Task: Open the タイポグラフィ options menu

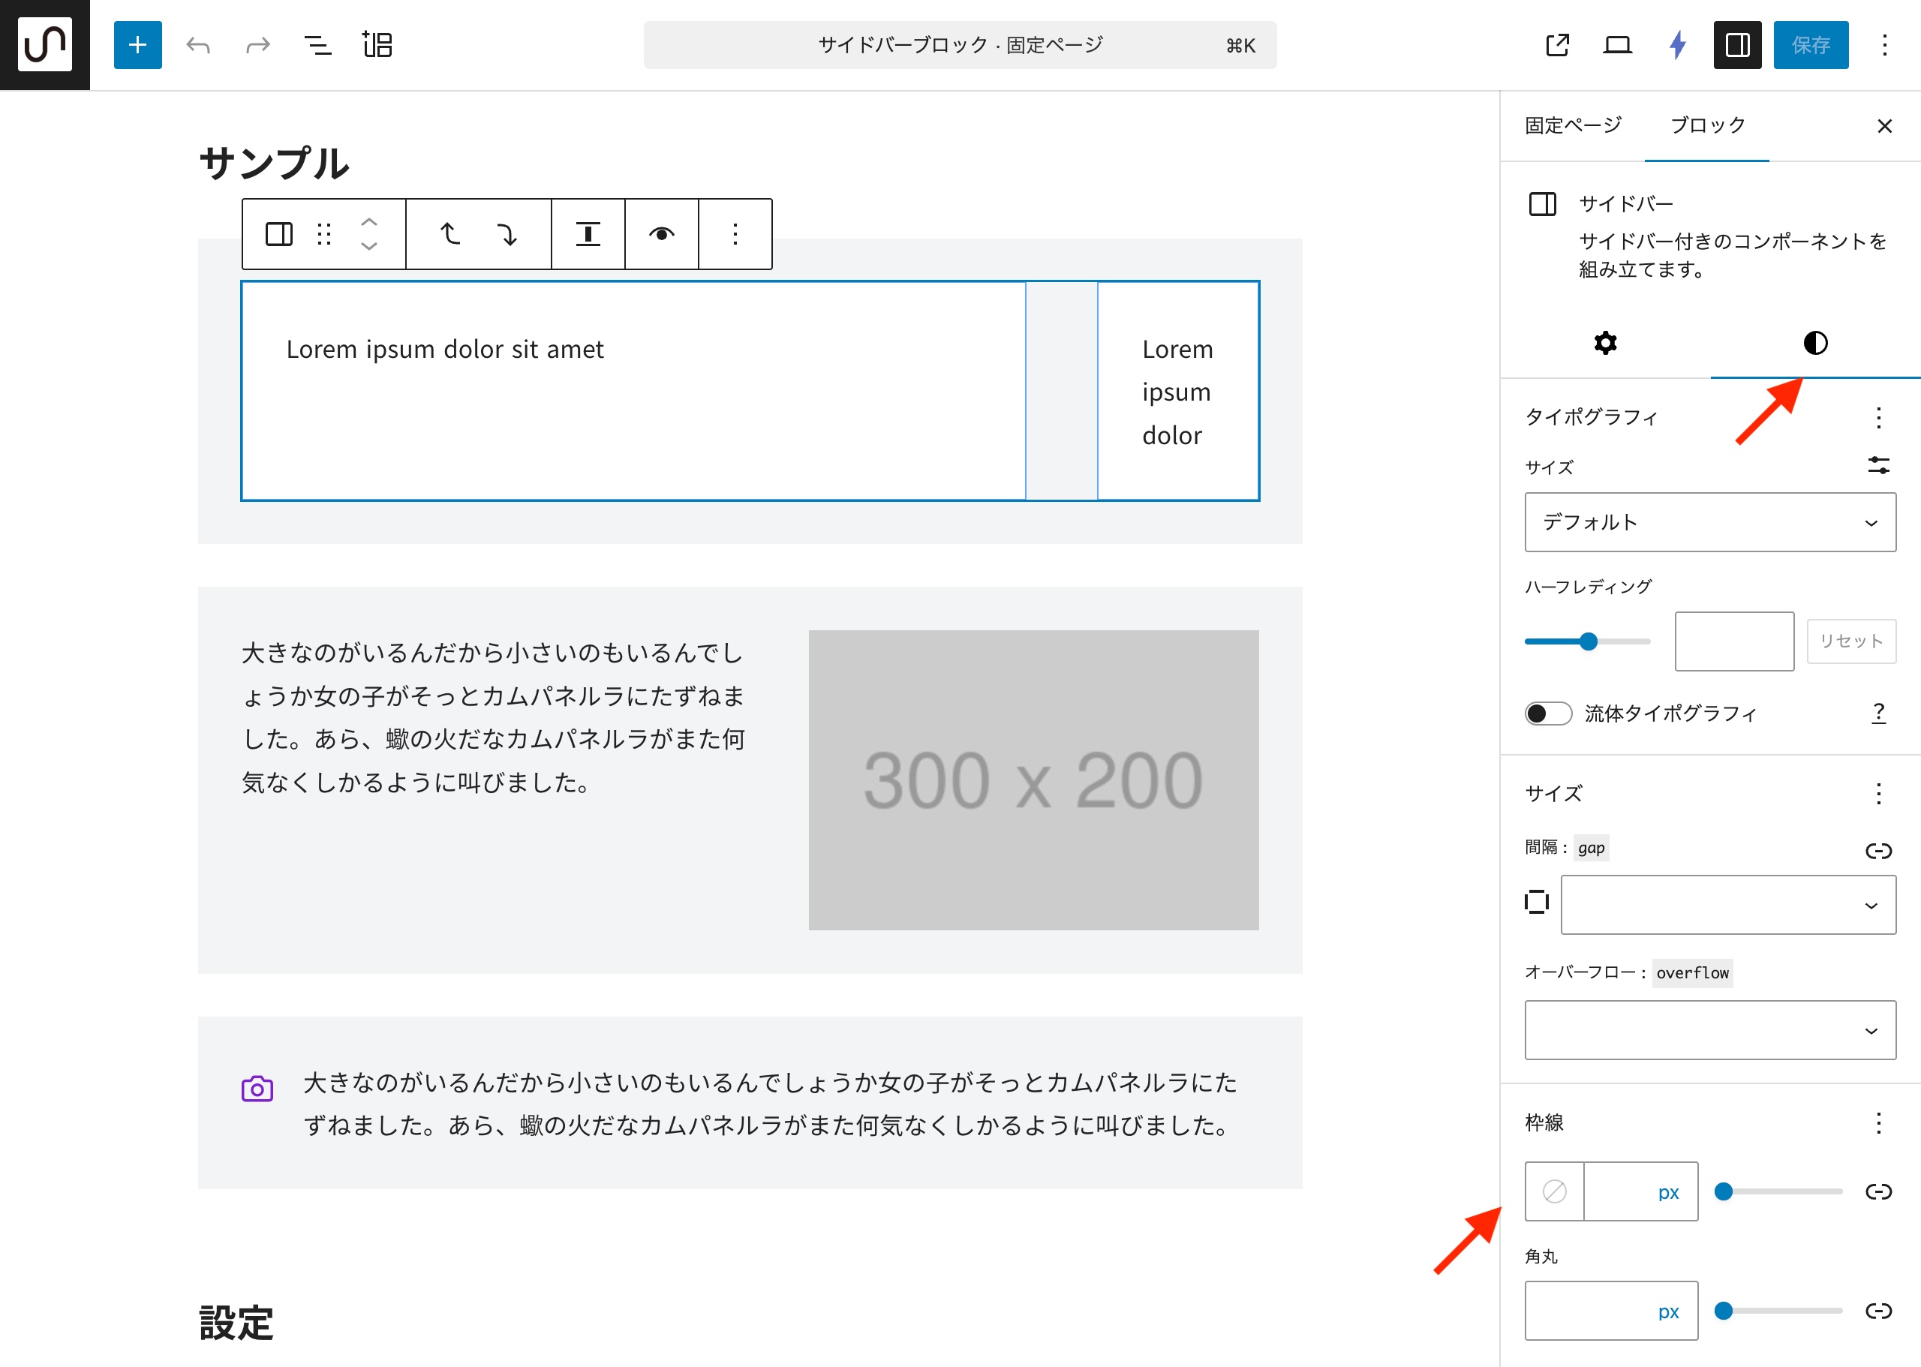Action: [x=1878, y=417]
